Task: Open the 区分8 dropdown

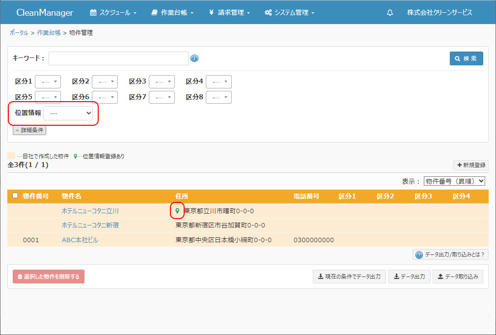Action: pos(219,97)
